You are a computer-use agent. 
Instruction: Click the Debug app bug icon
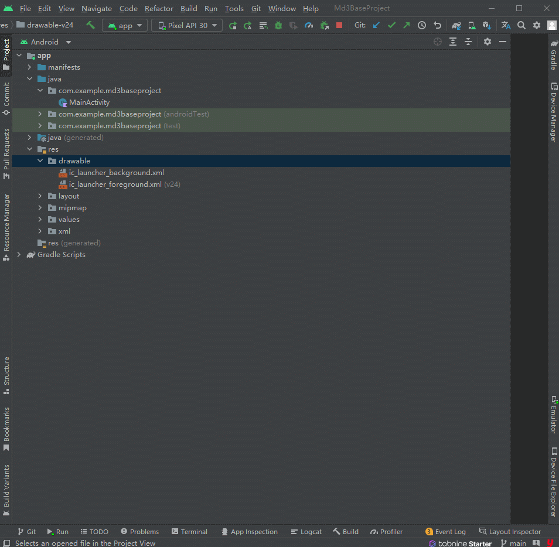pyautogui.click(x=278, y=25)
